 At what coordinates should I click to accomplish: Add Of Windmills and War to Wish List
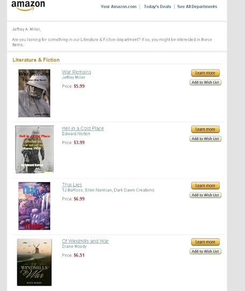(206, 252)
